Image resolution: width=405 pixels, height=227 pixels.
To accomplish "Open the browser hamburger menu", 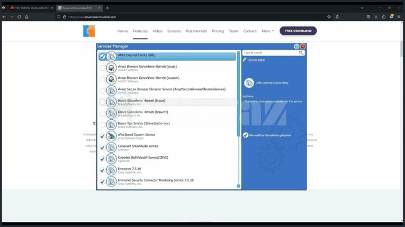I will coord(399,17).
